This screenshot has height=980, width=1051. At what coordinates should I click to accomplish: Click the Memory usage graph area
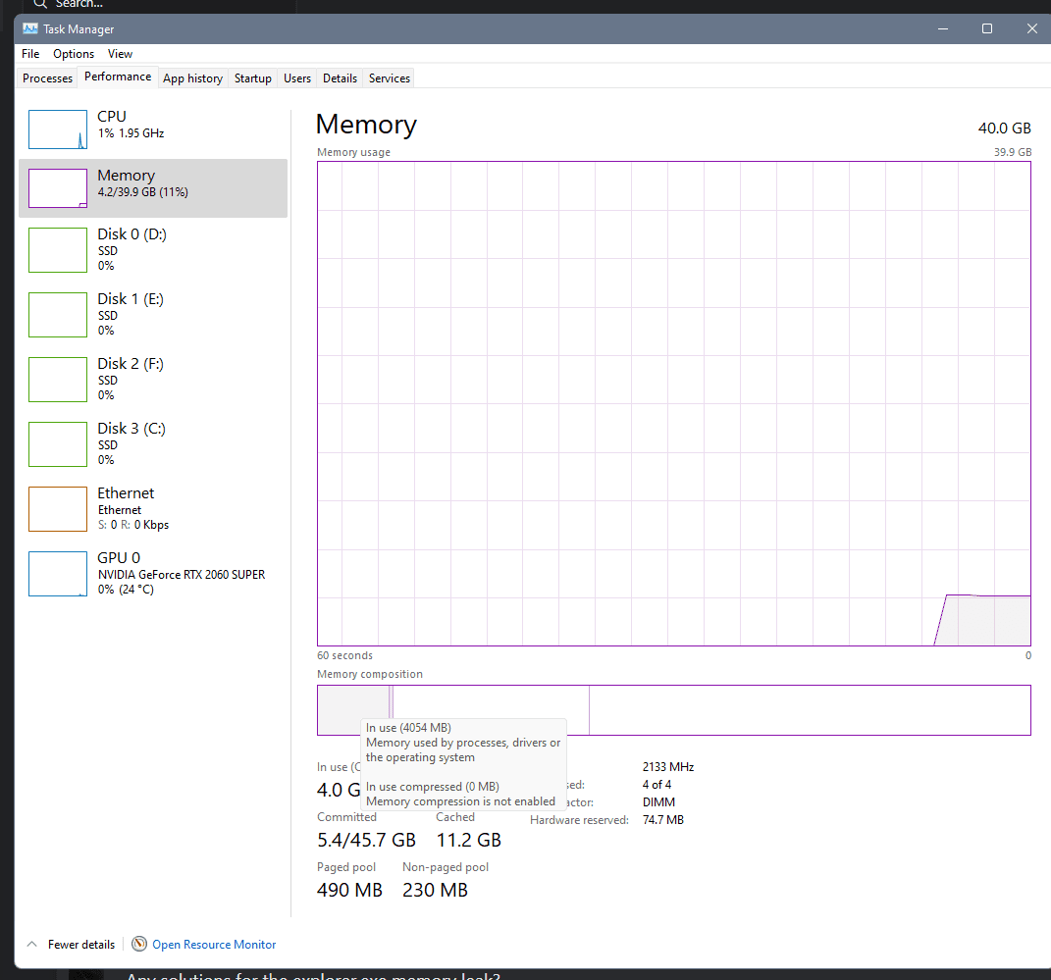coord(673,403)
